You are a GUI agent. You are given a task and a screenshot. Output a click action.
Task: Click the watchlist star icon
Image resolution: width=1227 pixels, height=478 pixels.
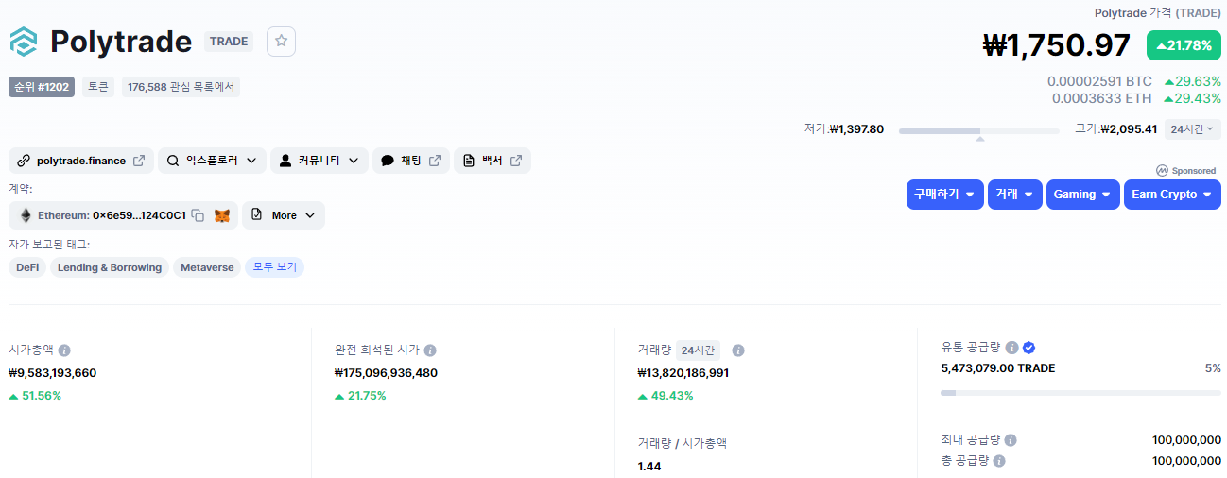pyautogui.click(x=281, y=42)
